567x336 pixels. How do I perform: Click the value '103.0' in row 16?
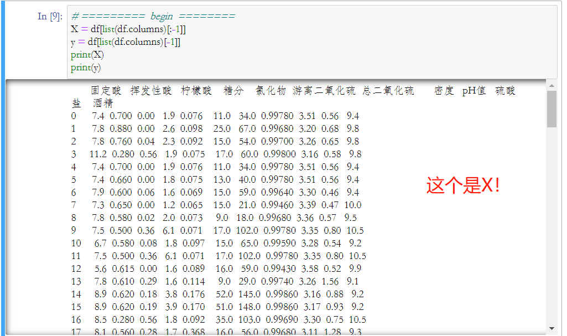click(249, 320)
